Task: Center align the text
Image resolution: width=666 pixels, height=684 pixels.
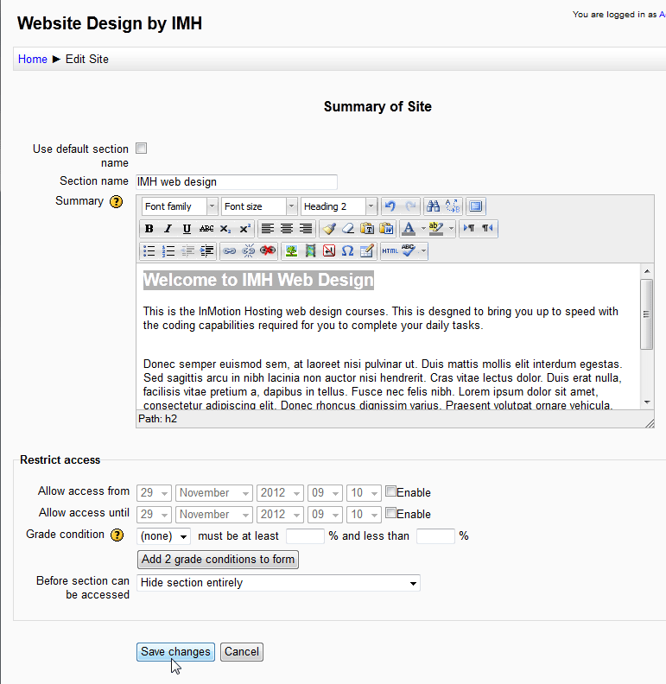Action: click(286, 229)
